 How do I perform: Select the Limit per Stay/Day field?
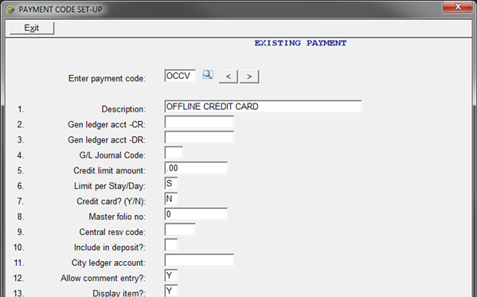pyautogui.click(x=171, y=183)
